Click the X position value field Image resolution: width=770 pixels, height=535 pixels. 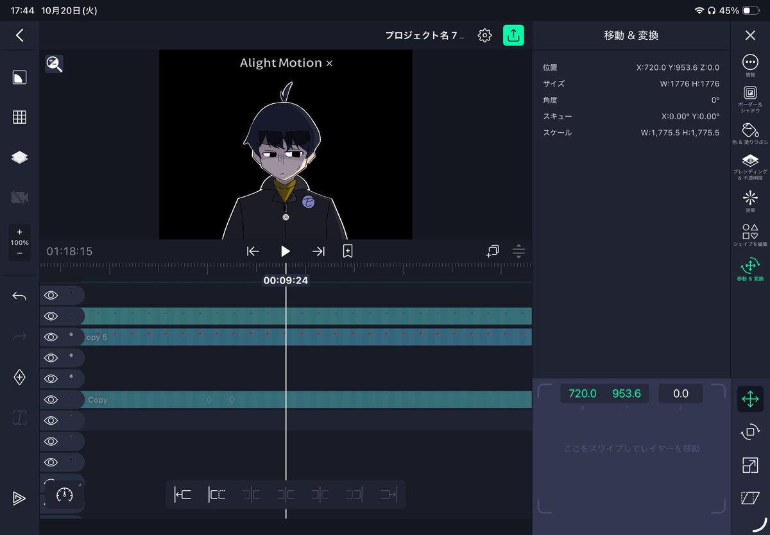583,394
